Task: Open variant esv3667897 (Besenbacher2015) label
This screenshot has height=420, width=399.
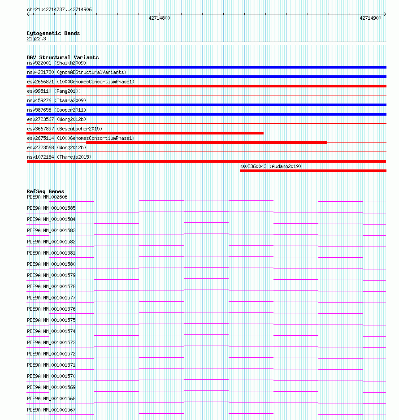Action: [x=65, y=129]
